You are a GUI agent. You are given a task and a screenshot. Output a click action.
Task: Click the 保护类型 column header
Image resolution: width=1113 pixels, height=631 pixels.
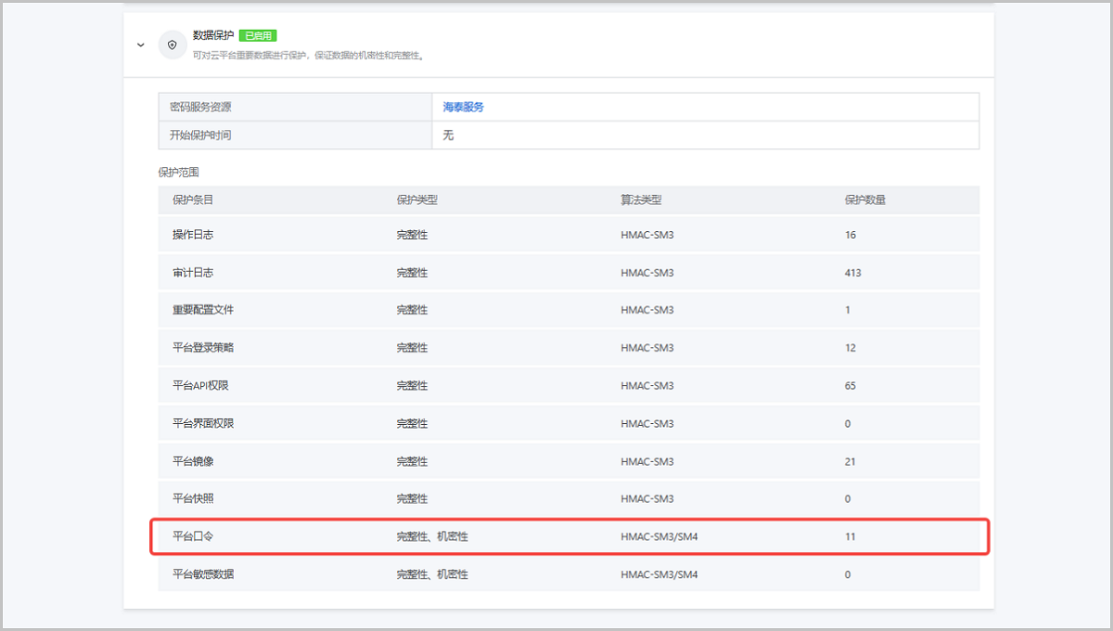[416, 200]
